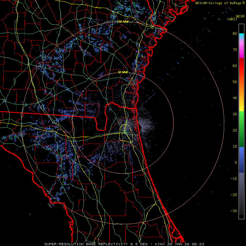The image size is (246, 246).
Task: Click the KJAX radar site identifier
Action: point(160,244)
